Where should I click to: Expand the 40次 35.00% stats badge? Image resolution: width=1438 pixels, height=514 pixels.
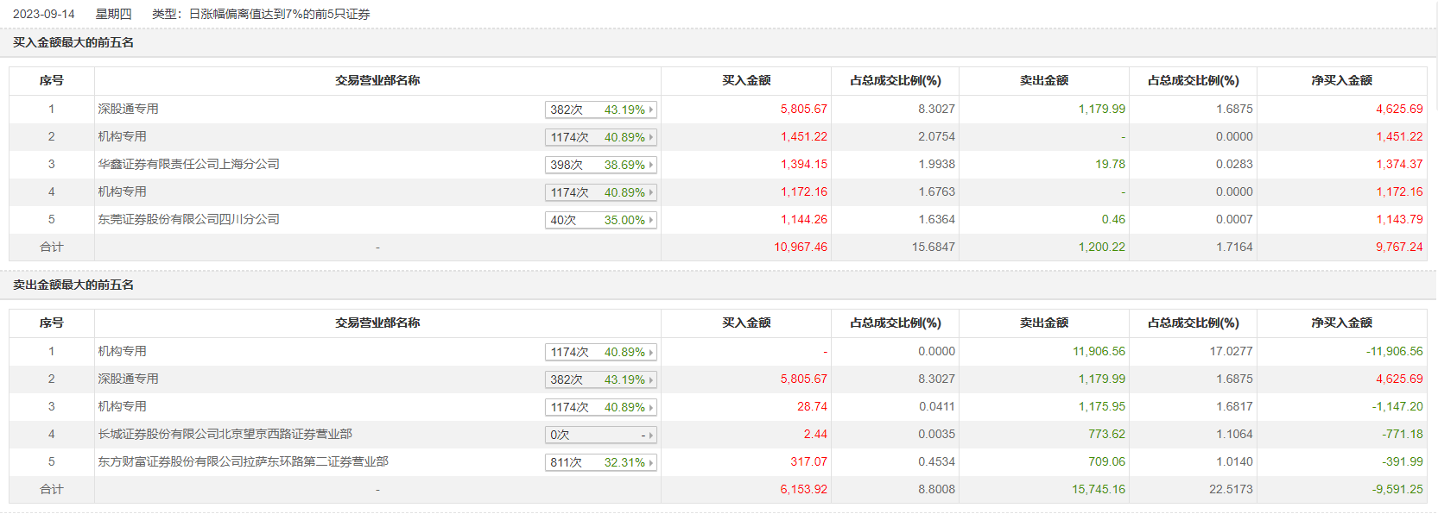click(600, 220)
